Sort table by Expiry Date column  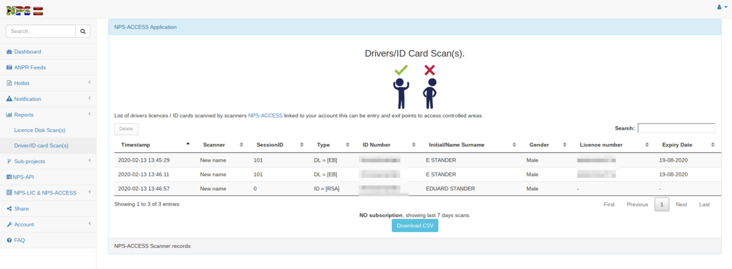click(676, 145)
